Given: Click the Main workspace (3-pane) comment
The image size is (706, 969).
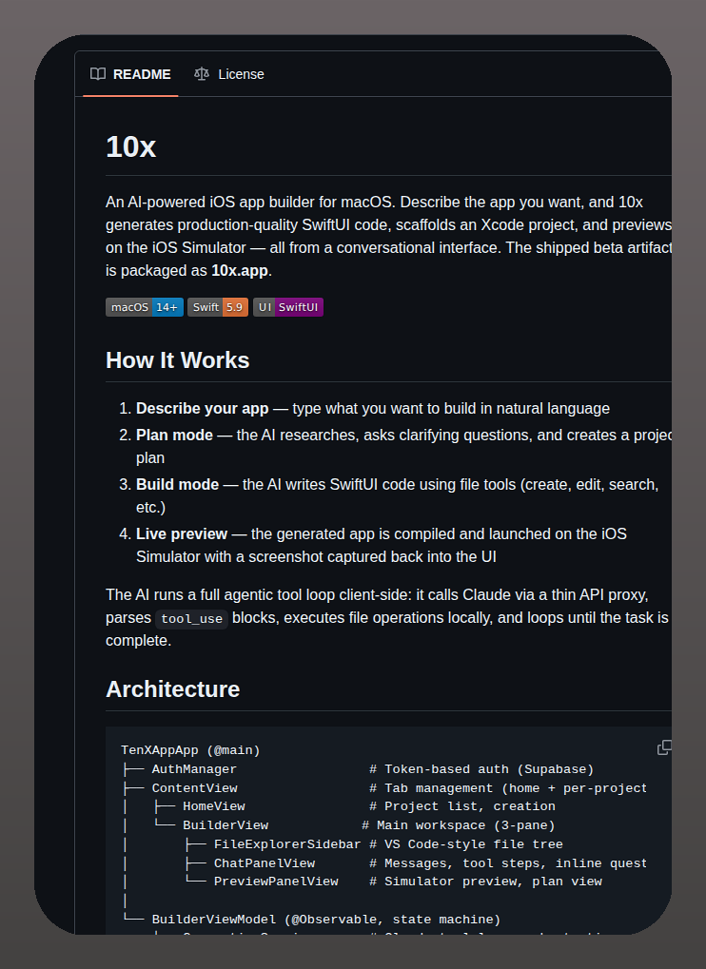Looking at the screenshot, I should (458, 825).
